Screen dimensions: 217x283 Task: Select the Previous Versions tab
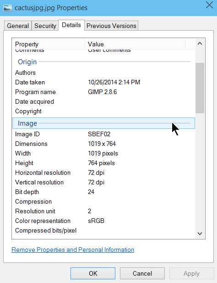[111, 26]
